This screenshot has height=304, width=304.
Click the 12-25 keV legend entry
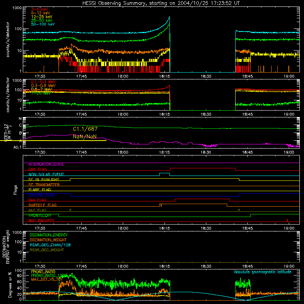tap(42, 17)
